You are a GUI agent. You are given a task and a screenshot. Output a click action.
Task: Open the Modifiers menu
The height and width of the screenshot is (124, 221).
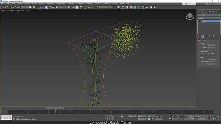click(x=41, y=4)
